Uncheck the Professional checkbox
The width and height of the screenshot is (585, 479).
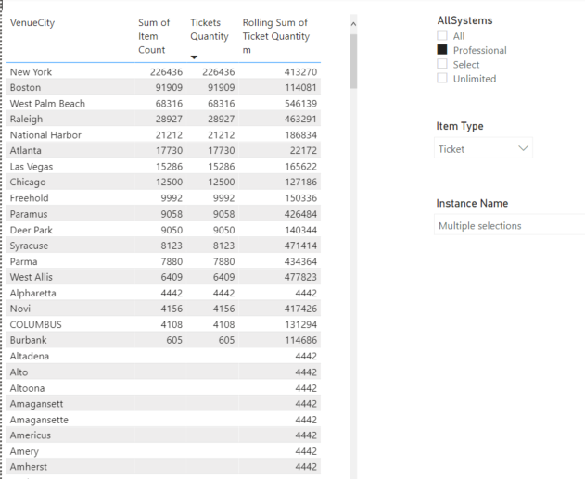[x=442, y=50]
